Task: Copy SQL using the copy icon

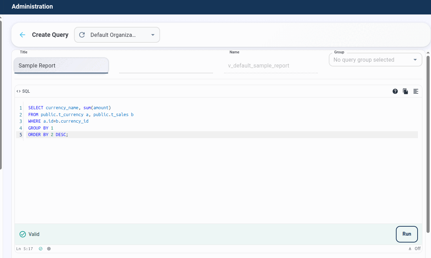Action: click(x=406, y=91)
